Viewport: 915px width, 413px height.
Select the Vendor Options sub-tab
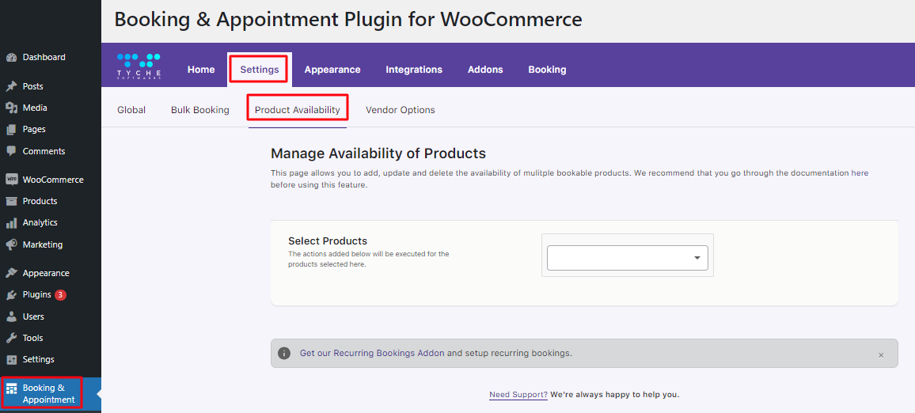(x=400, y=110)
